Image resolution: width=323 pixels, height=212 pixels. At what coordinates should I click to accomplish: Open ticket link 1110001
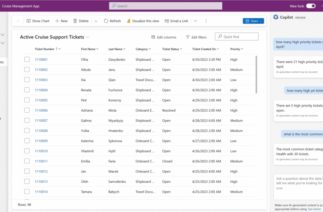(41, 59)
